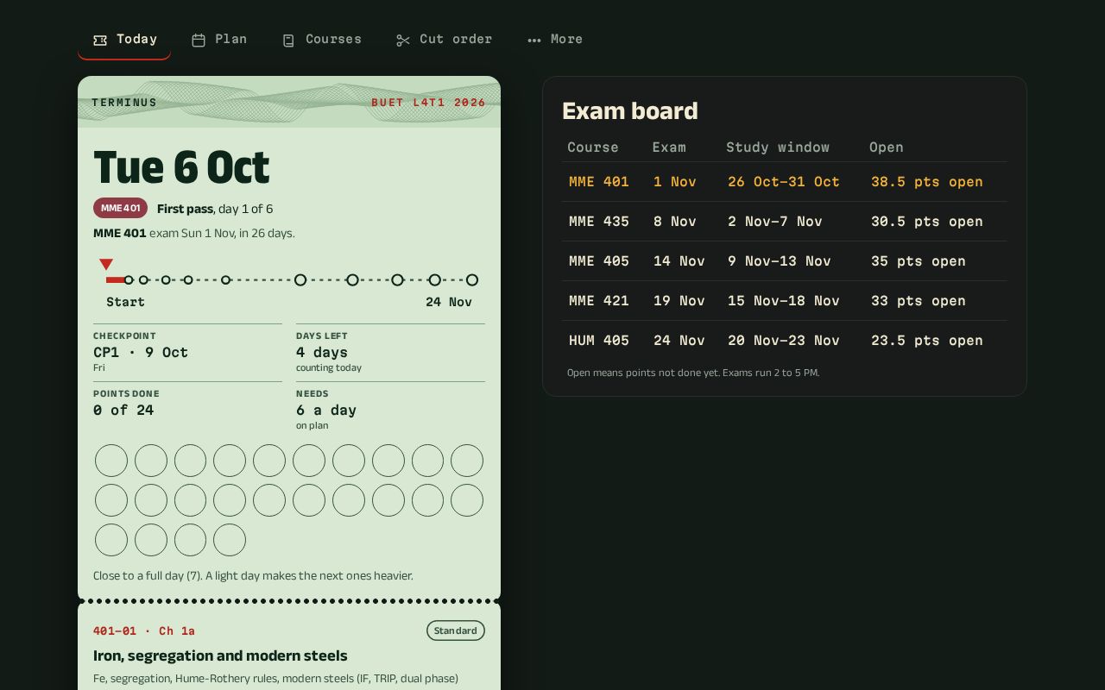
Task: Click the ticket icon beside Today
Action: coord(100,40)
